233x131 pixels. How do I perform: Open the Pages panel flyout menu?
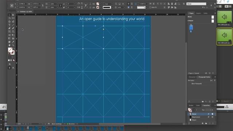click(x=215, y=13)
